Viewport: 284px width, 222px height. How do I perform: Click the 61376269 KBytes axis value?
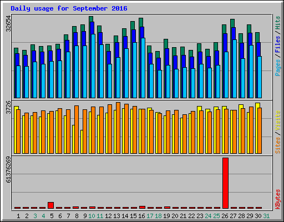tap(8, 170)
